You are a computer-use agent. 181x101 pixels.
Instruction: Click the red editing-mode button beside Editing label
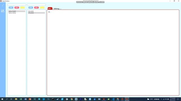tap(50, 8)
